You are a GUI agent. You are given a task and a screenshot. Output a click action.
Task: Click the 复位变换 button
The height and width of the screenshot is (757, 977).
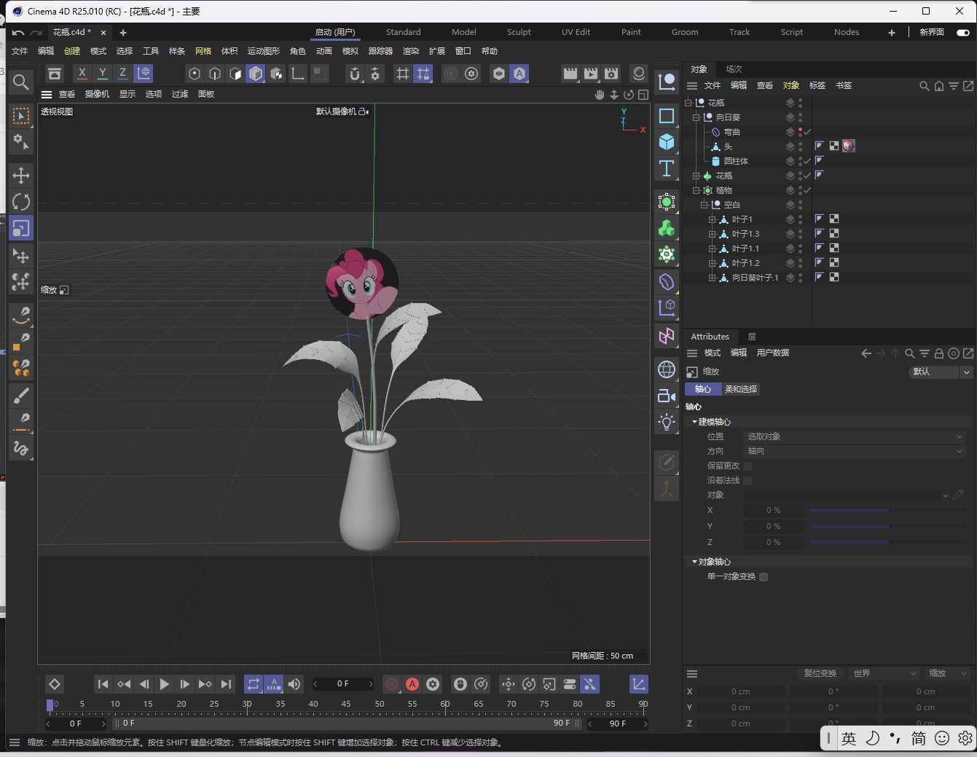(820, 673)
